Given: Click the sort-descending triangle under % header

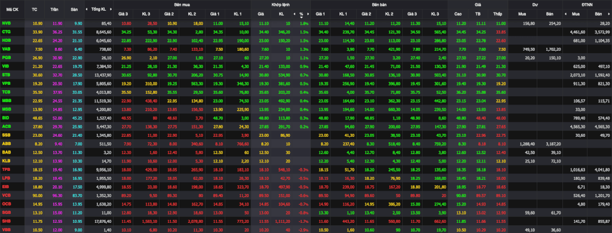Looking at the screenshot, I should pyautogui.click(x=301, y=17).
